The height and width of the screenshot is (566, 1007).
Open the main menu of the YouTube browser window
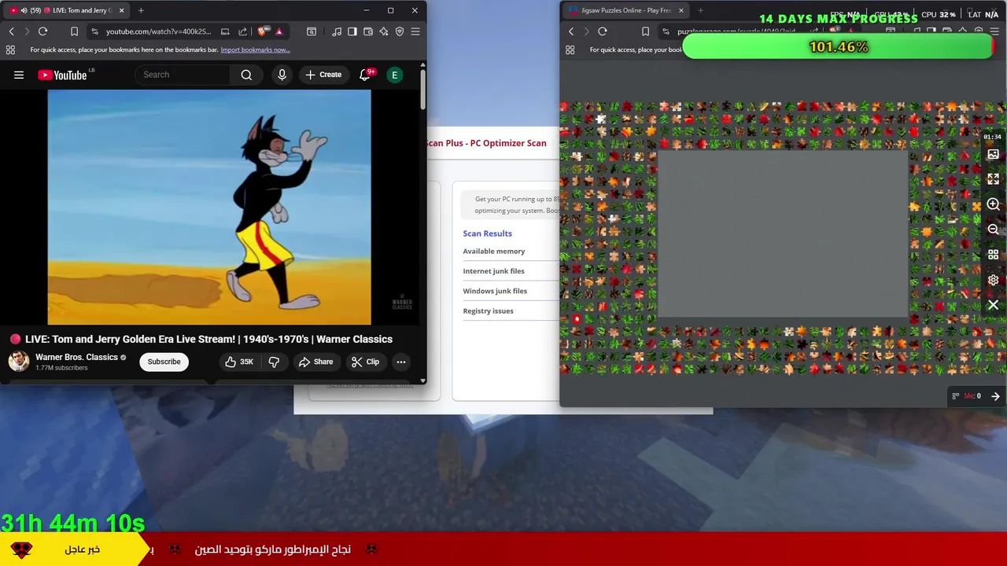415,31
